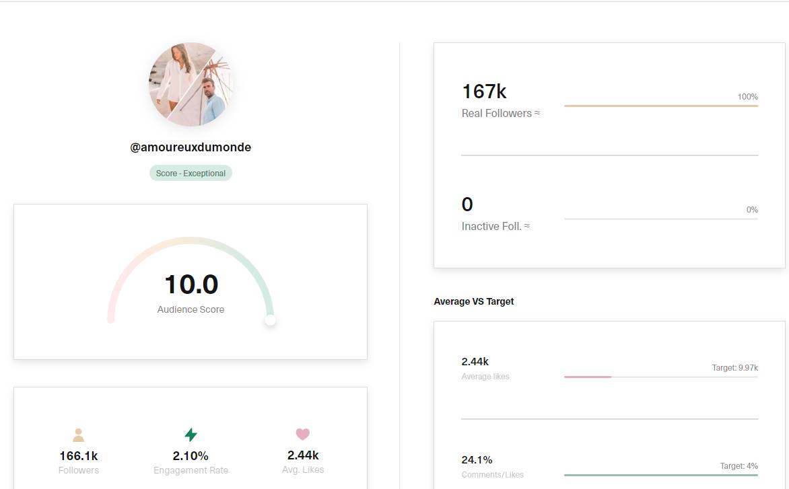Select the 100% label on followers bar

pos(749,96)
